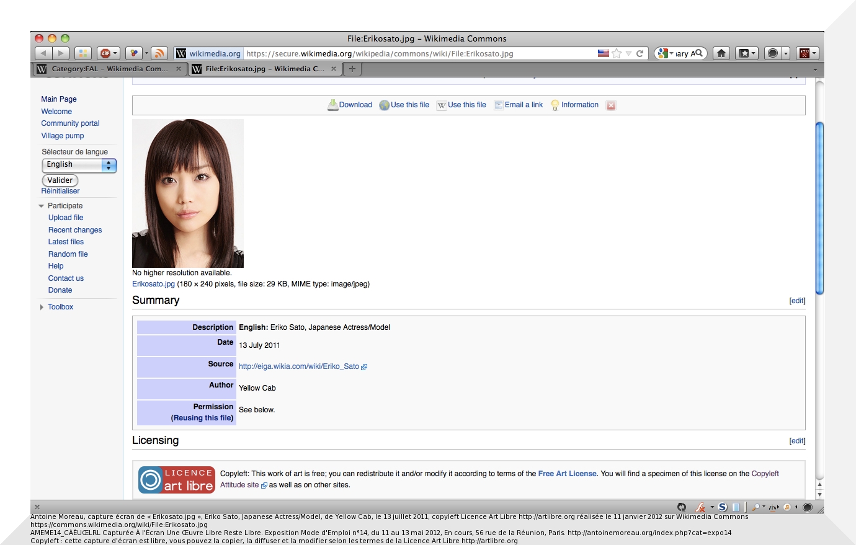856x545 pixels.
Task: Bookmark this page with star icon
Action: pyautogui.click(x=617, y=53)
